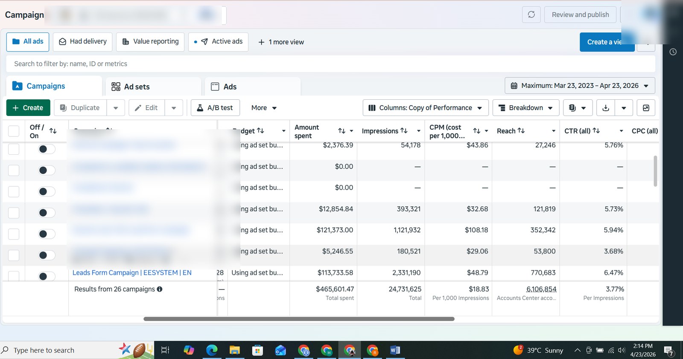
Task: Click the search filter input field
Action: point(330,64)
